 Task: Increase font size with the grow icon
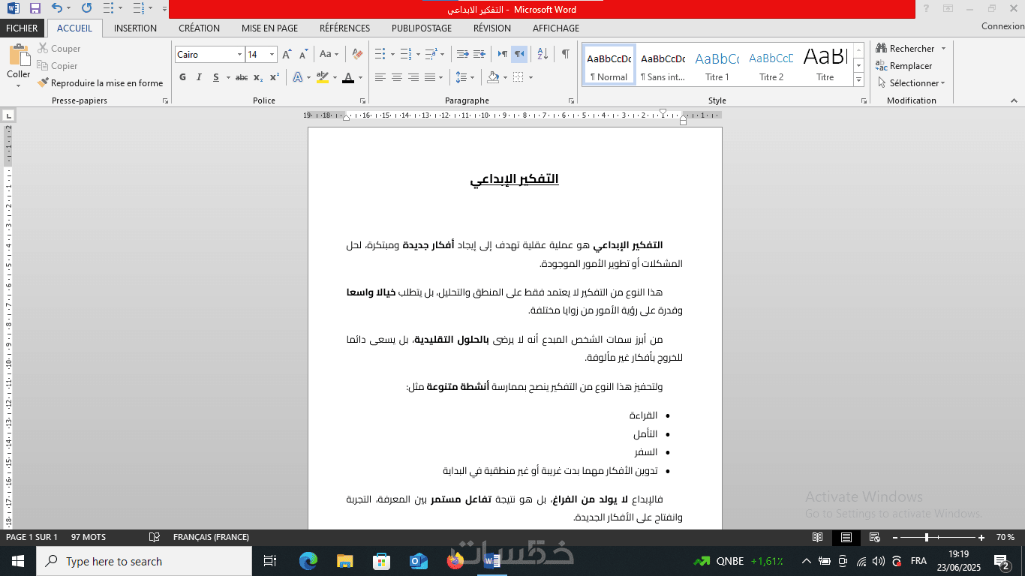(x=287, y=55)
